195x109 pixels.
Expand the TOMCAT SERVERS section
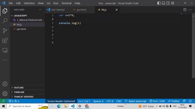tap(27, 97)
